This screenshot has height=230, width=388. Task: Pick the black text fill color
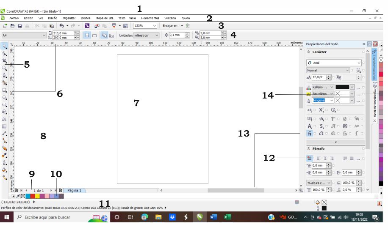coord(342,87)
